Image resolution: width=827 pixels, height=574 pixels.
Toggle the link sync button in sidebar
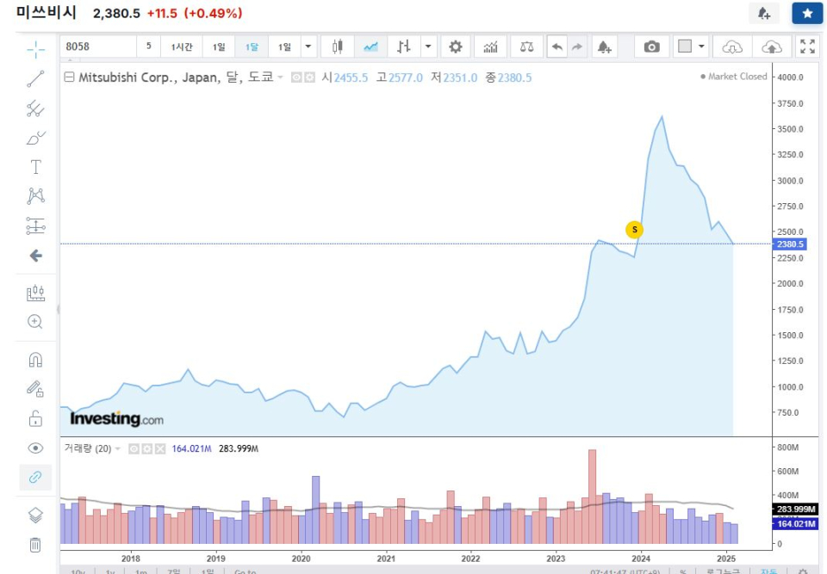[x=35, y=478]
